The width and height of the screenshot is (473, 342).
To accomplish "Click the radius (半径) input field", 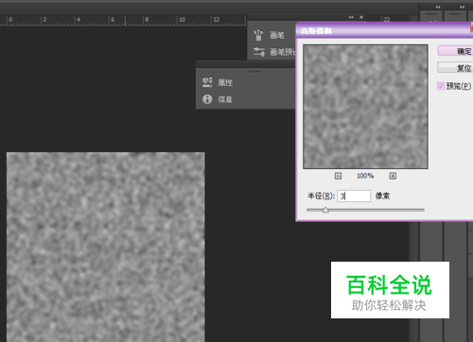I will pos(354,196).
